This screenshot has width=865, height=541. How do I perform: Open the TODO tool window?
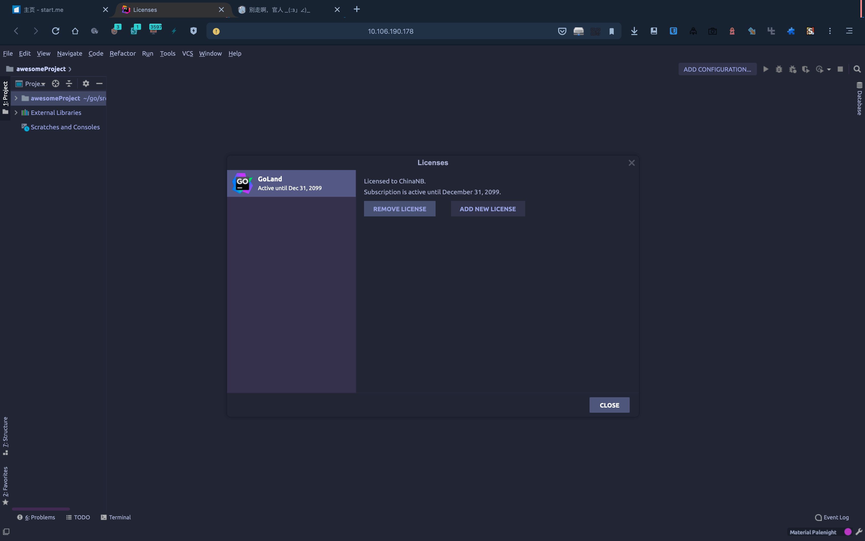[78, 517]
